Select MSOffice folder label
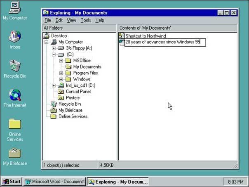249x187 pixels. (x=82, y=61)
